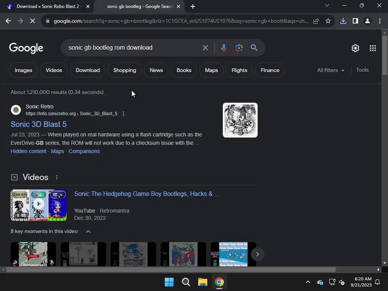
Task: Select the Books filter chip
Action: coord(184,70)
